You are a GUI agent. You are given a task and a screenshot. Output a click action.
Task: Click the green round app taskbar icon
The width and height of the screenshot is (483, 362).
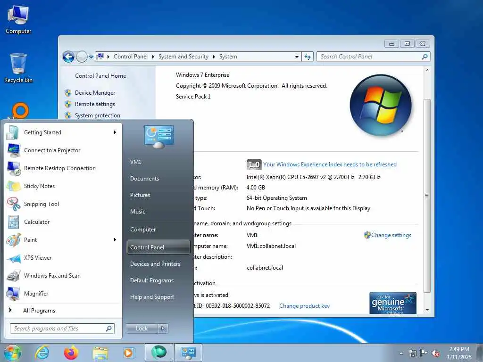(158, 353)
